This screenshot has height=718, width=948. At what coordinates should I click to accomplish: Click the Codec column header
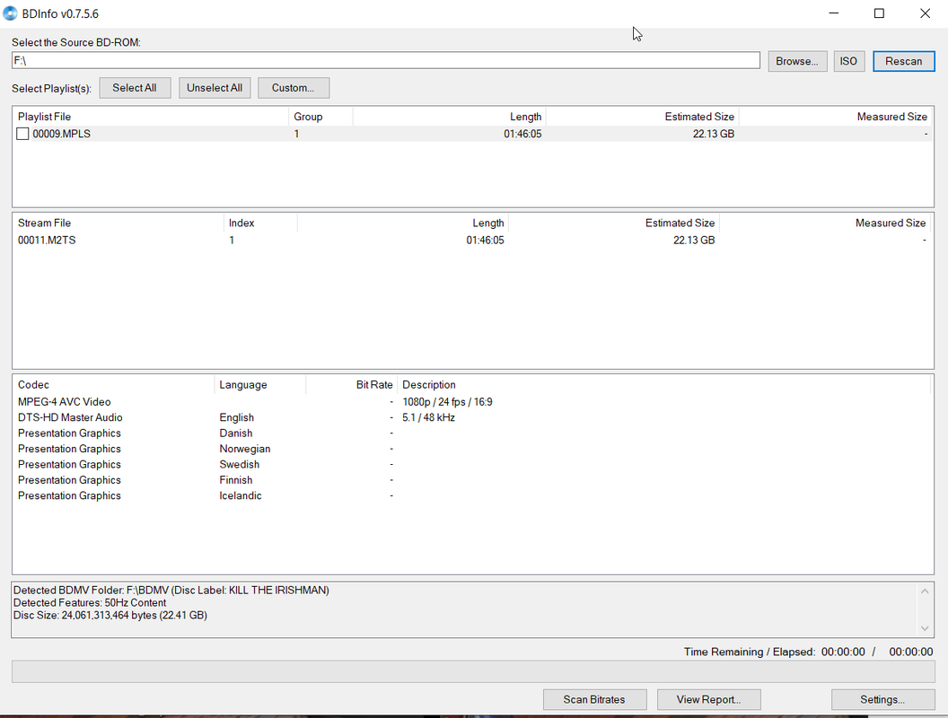tap(114, 385)
